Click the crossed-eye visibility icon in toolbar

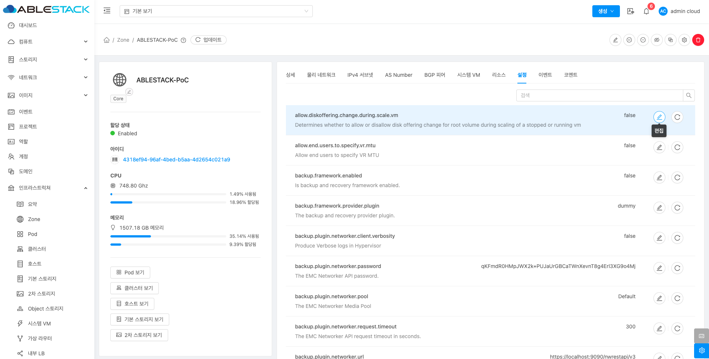pos(657,40)
